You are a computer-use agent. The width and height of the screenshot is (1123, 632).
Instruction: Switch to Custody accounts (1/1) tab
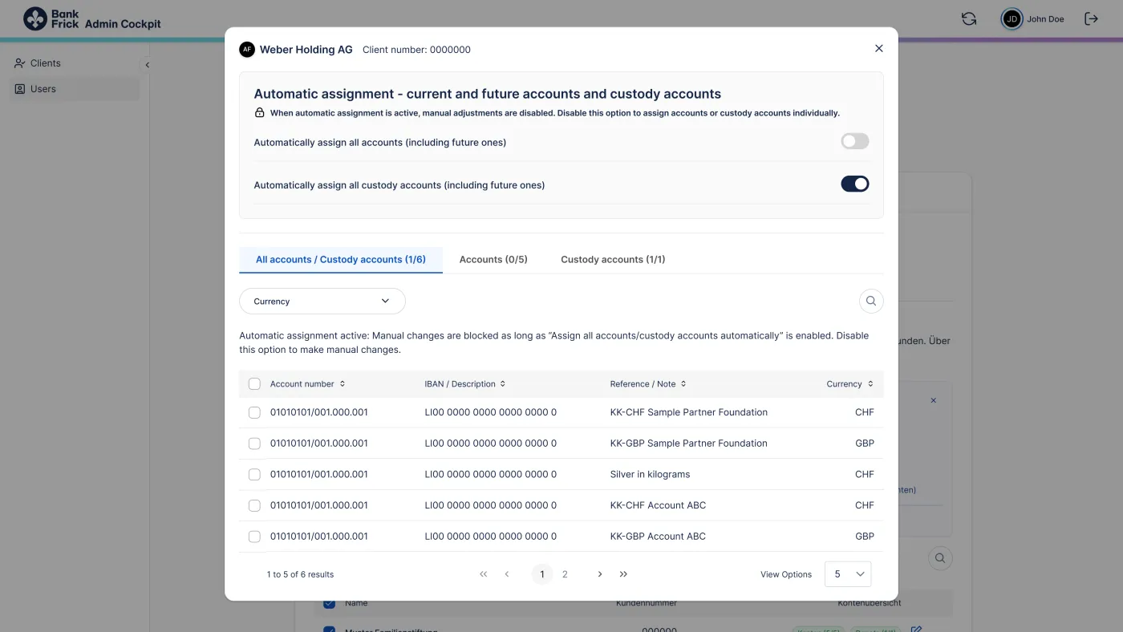613,259
